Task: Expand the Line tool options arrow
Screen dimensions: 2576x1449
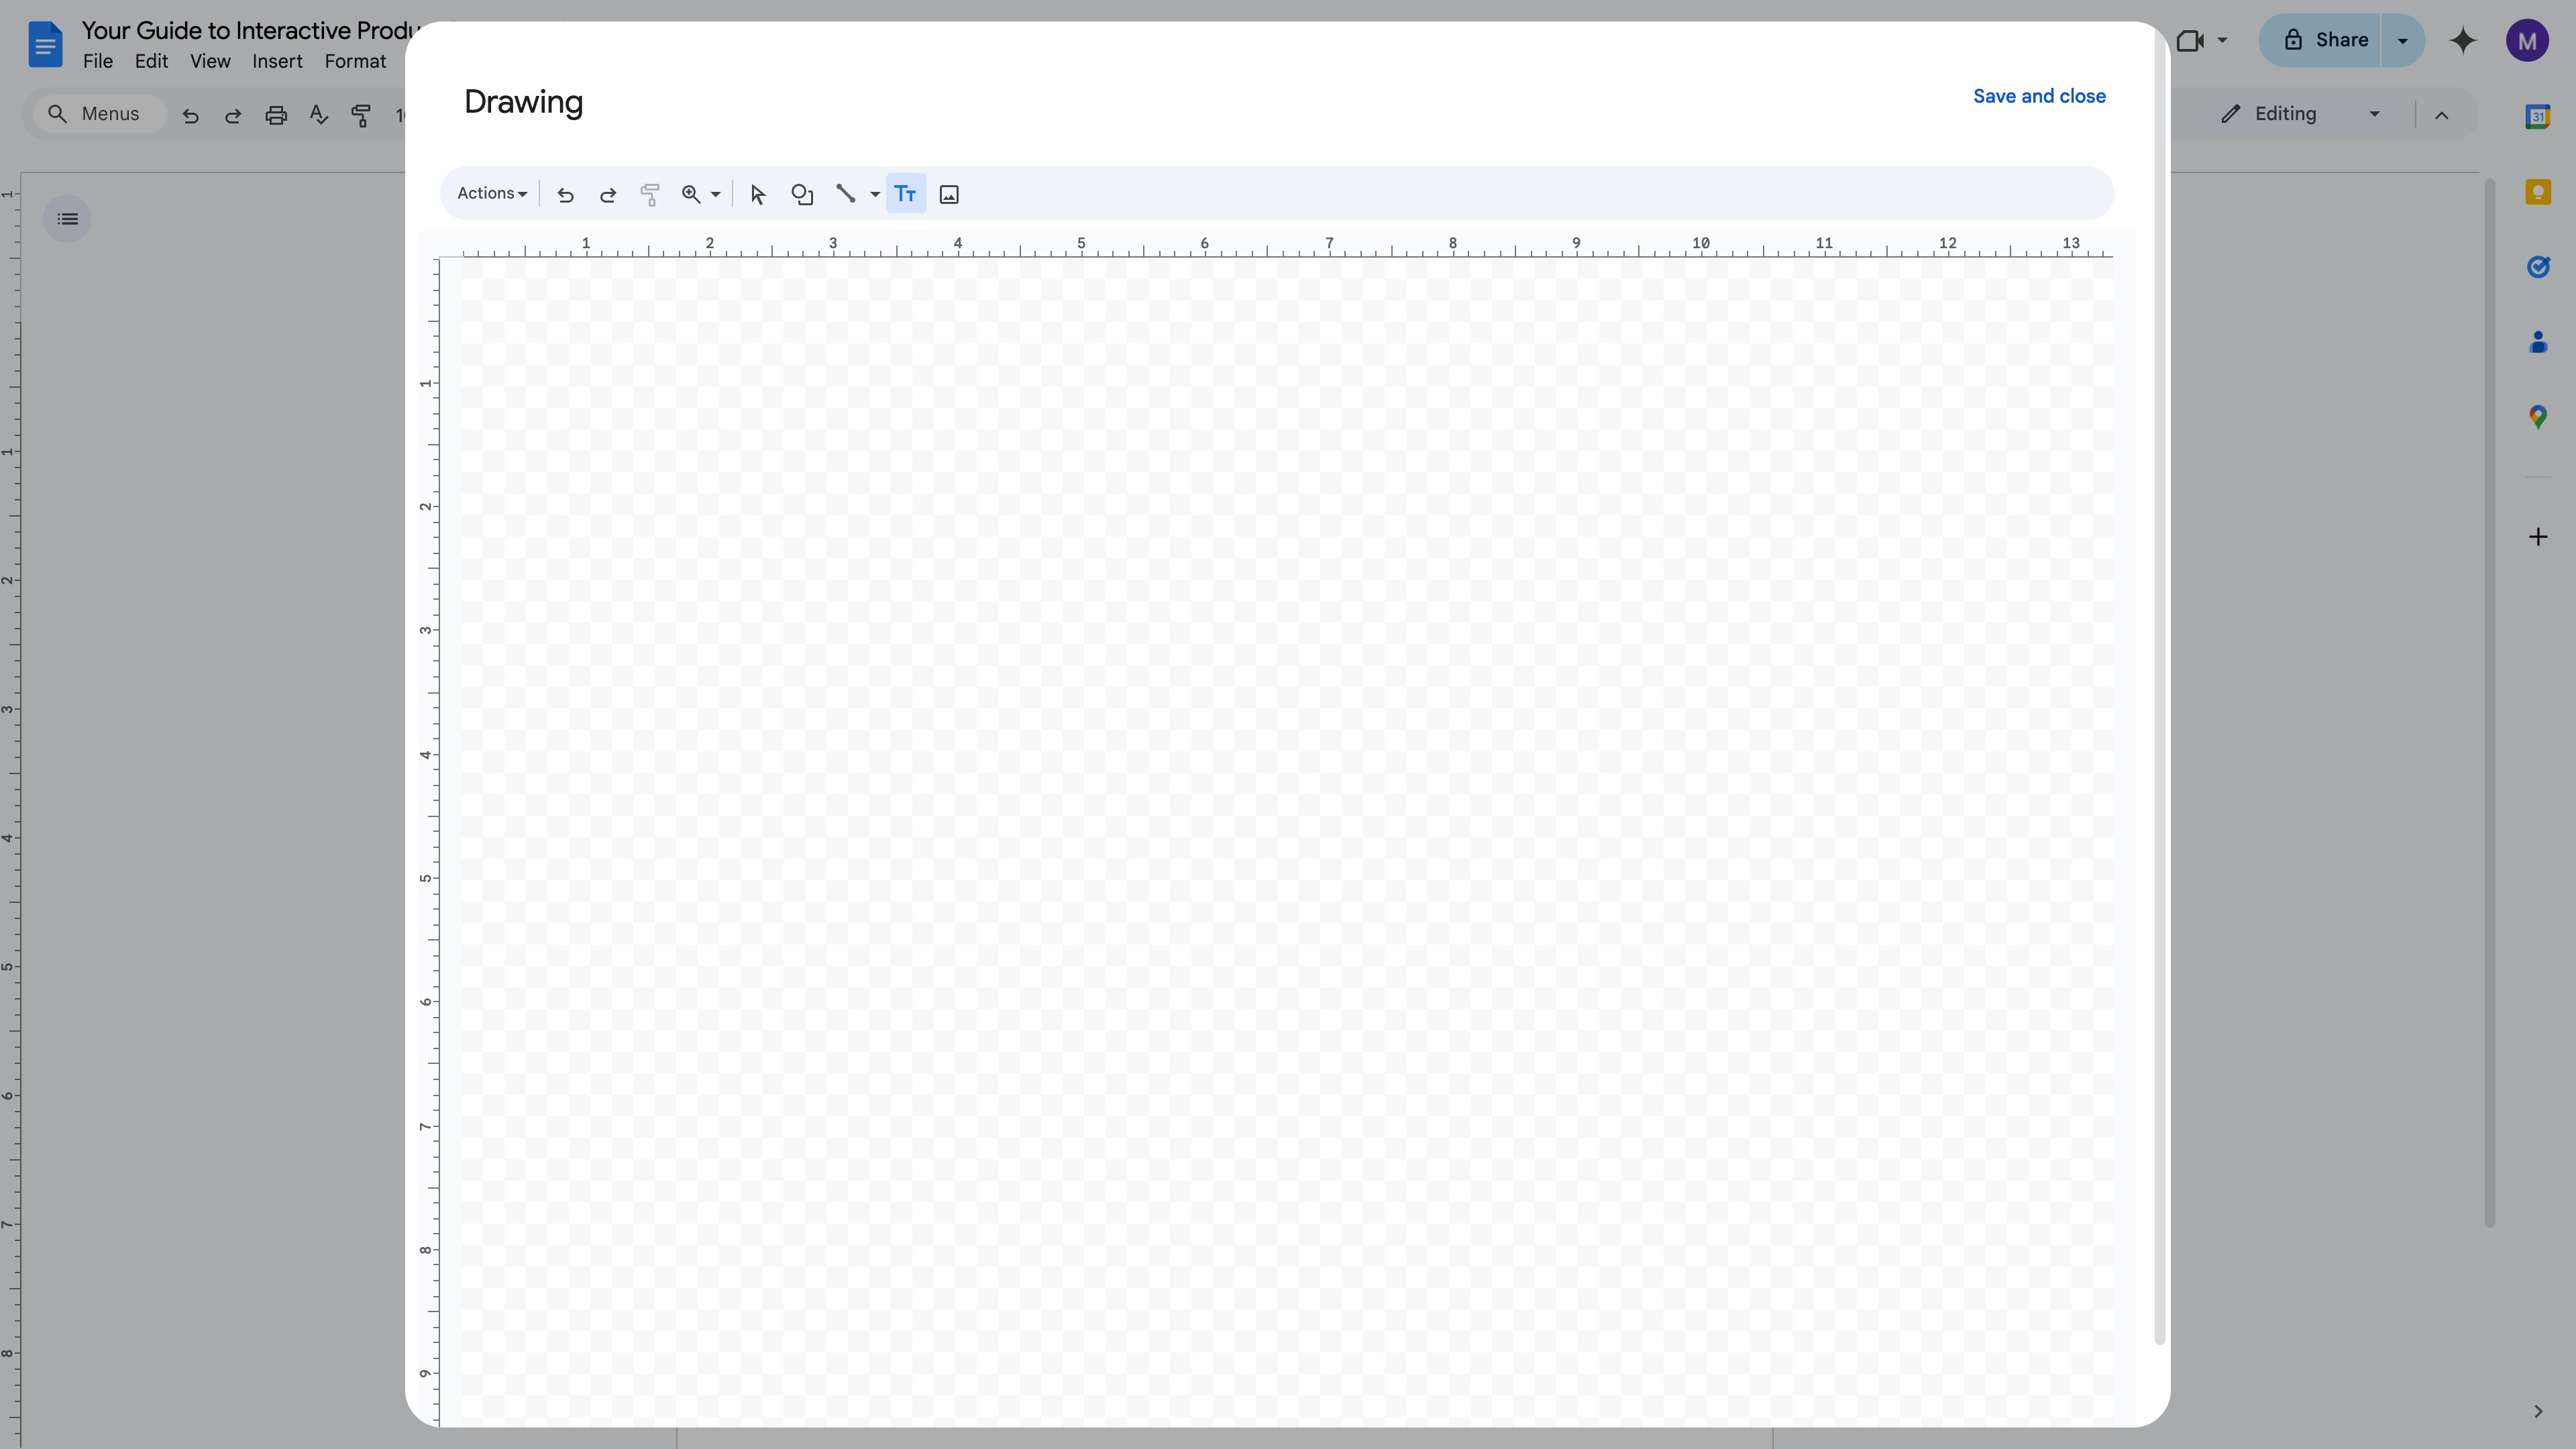Action: click(x=875, y=195)
